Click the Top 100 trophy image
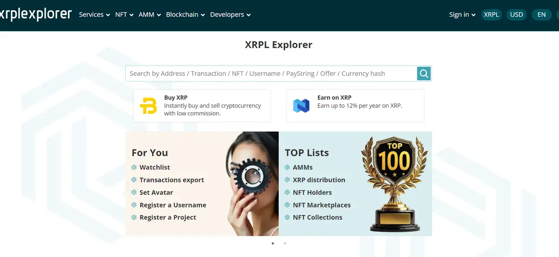The height and width of the screenshot is (257, 559). point(395,184)
